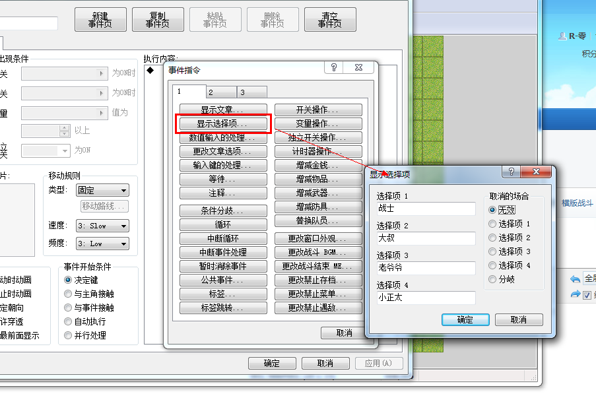This screenshot has height=394, width=596.
Task: Click the 注释 command button
Action: (223, 193)
